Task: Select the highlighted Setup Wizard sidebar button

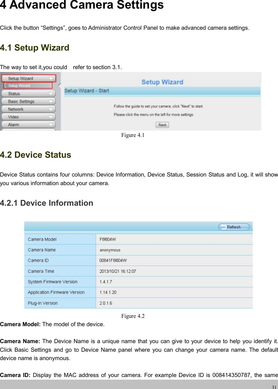Action: pos(26,78)
